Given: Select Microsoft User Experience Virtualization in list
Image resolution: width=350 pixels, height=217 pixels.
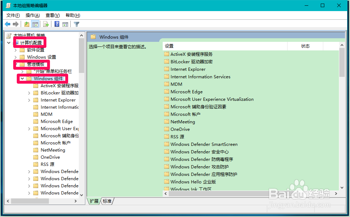Looking at the screenshot, I should point(212,99).
